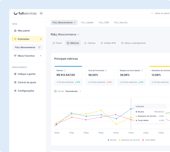Switch to the FULL.Update tab
Image resolution: width=170 pixels, height=152 pixels.
click(x=87, y=23)
